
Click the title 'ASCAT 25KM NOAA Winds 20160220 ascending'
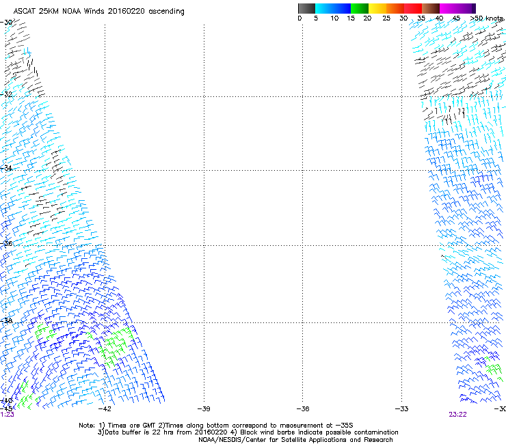(98, 12)
